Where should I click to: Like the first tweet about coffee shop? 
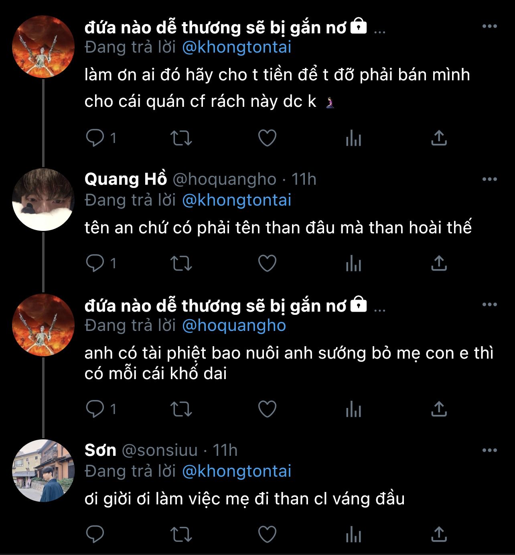(x=267, y=138)
